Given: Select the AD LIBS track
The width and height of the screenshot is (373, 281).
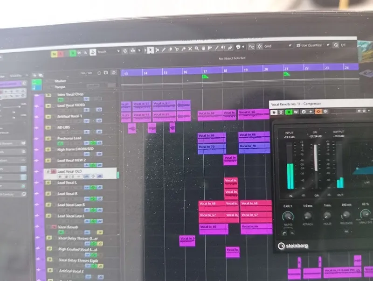Looking at the screenshot, I should pos(63,127).
